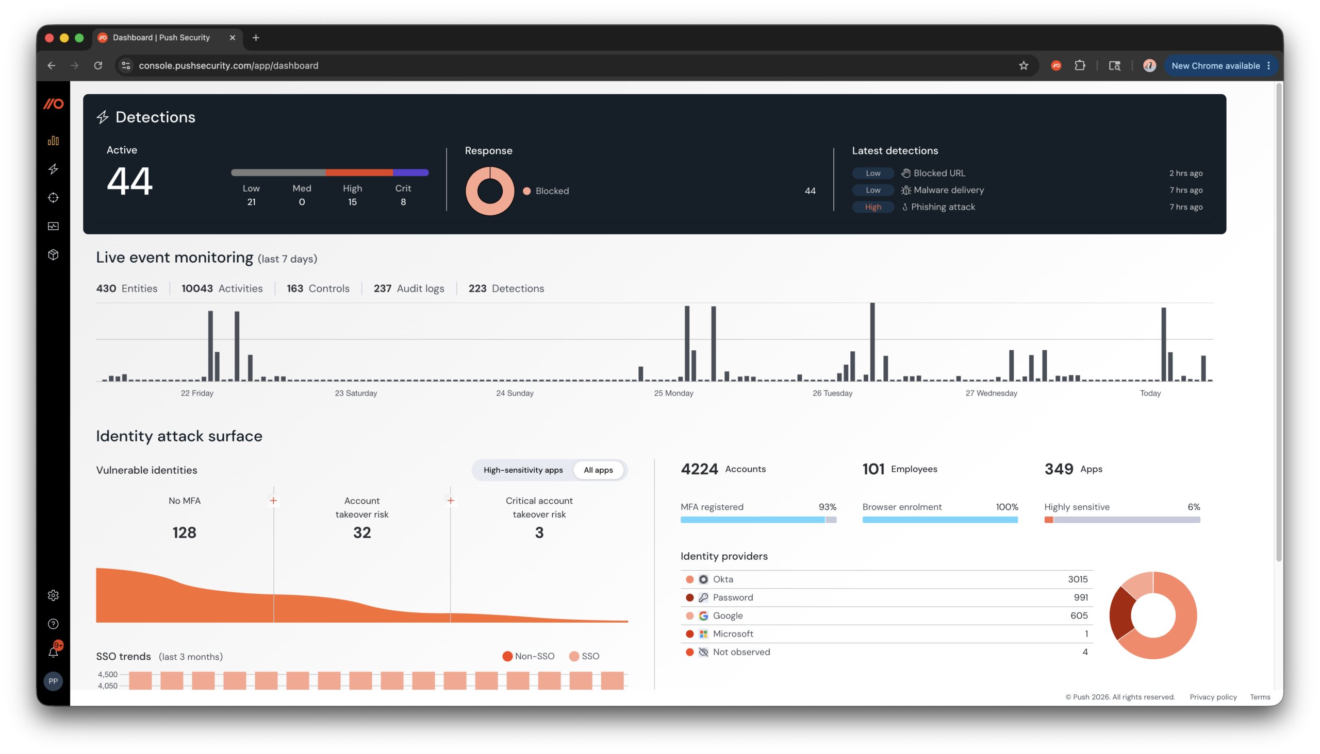Image resolution: width=1320 pixels, height=754 pixels.
Task: Click the cube package sidebar icon
Action: pyautogui.click(x=53, y=255)
